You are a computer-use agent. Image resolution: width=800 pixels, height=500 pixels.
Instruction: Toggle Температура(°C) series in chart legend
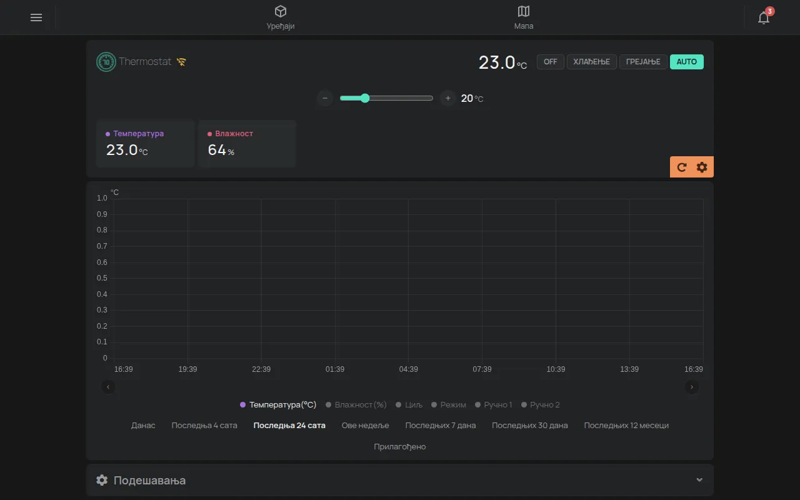(x=278, y=405)
